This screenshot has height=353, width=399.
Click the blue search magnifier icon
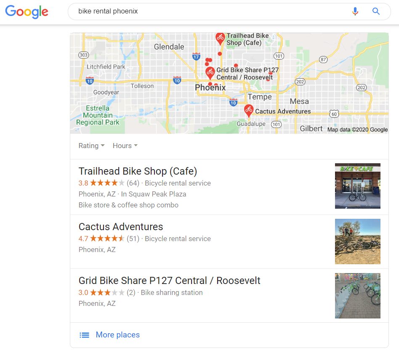tap(376, 11)
